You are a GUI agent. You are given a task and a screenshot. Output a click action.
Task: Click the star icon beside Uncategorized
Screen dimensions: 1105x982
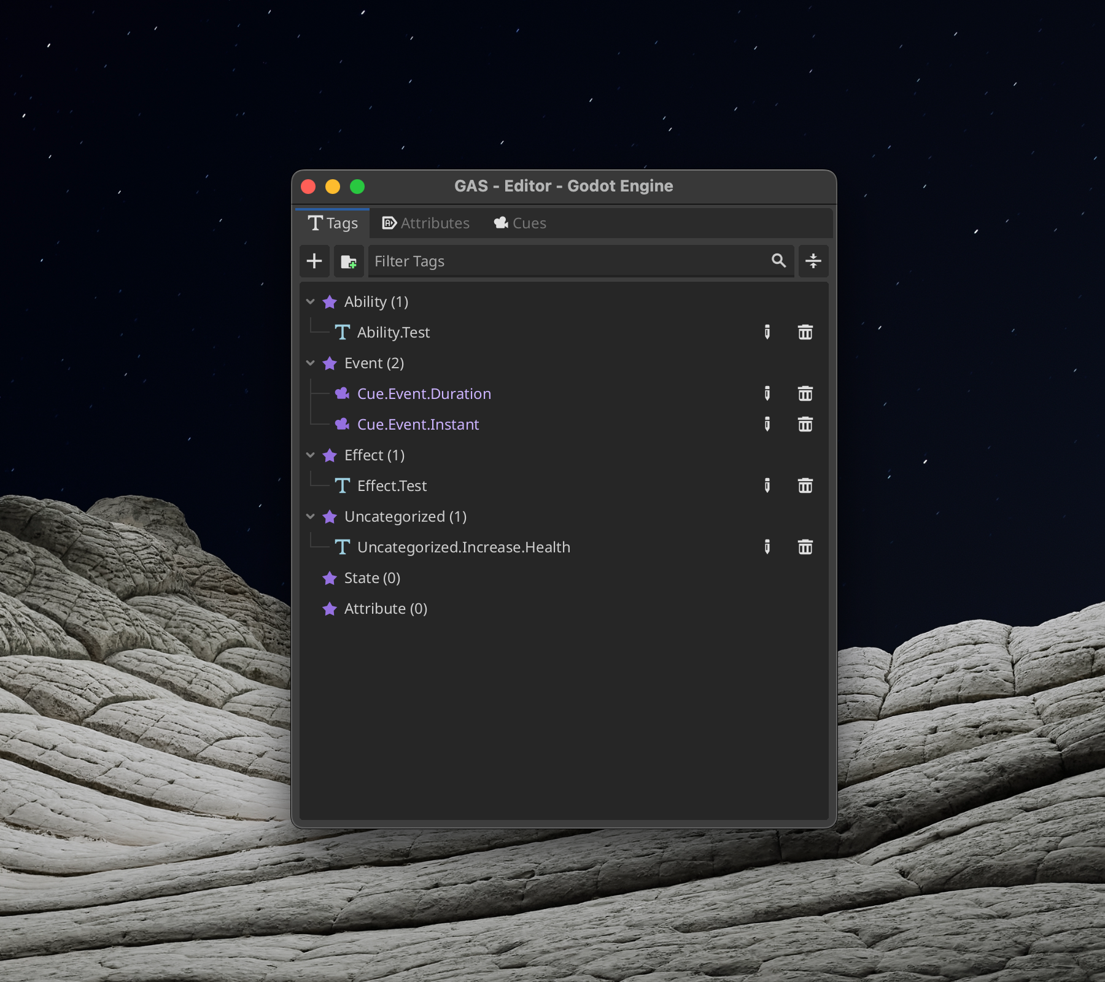click(x=330, y=516)
